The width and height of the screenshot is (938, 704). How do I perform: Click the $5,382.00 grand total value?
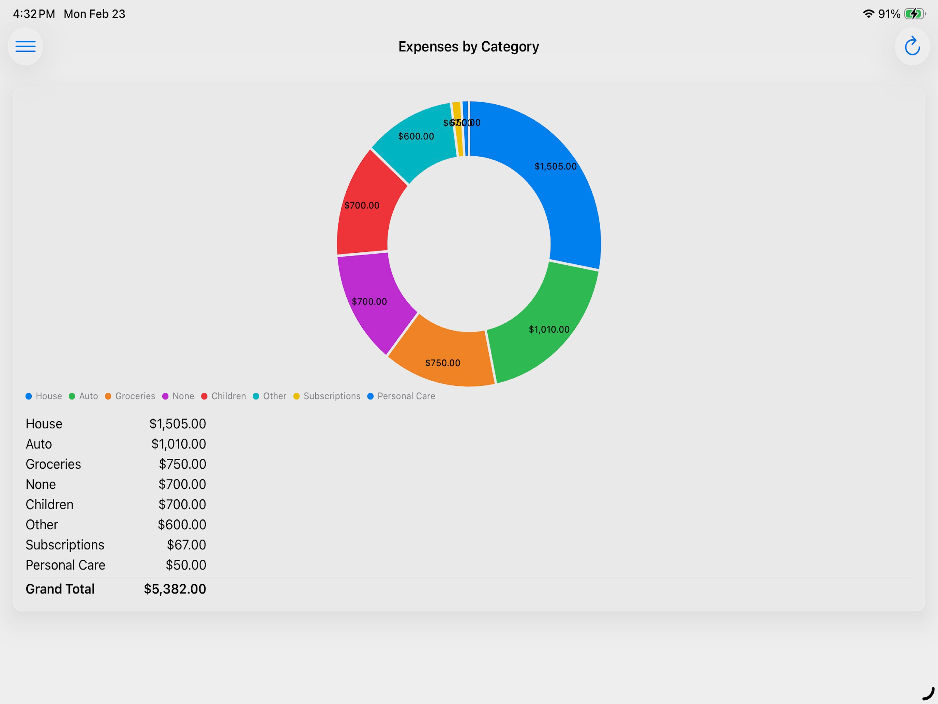[x=175, y=589]
